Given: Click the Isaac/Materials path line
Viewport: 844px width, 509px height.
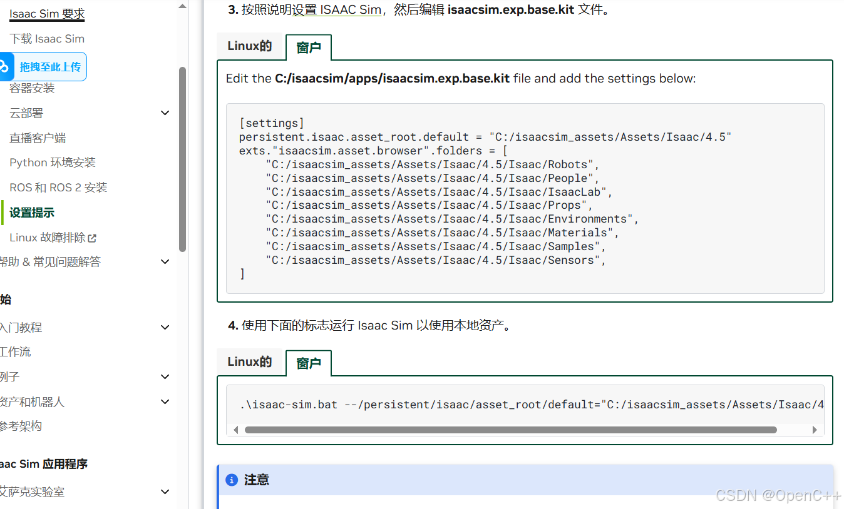Looking at the screenshot, I should pyautogui.click(x=443, y=233).
